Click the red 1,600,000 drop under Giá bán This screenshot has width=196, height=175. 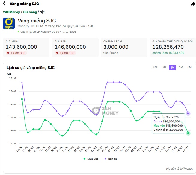(x=65, y=53)
